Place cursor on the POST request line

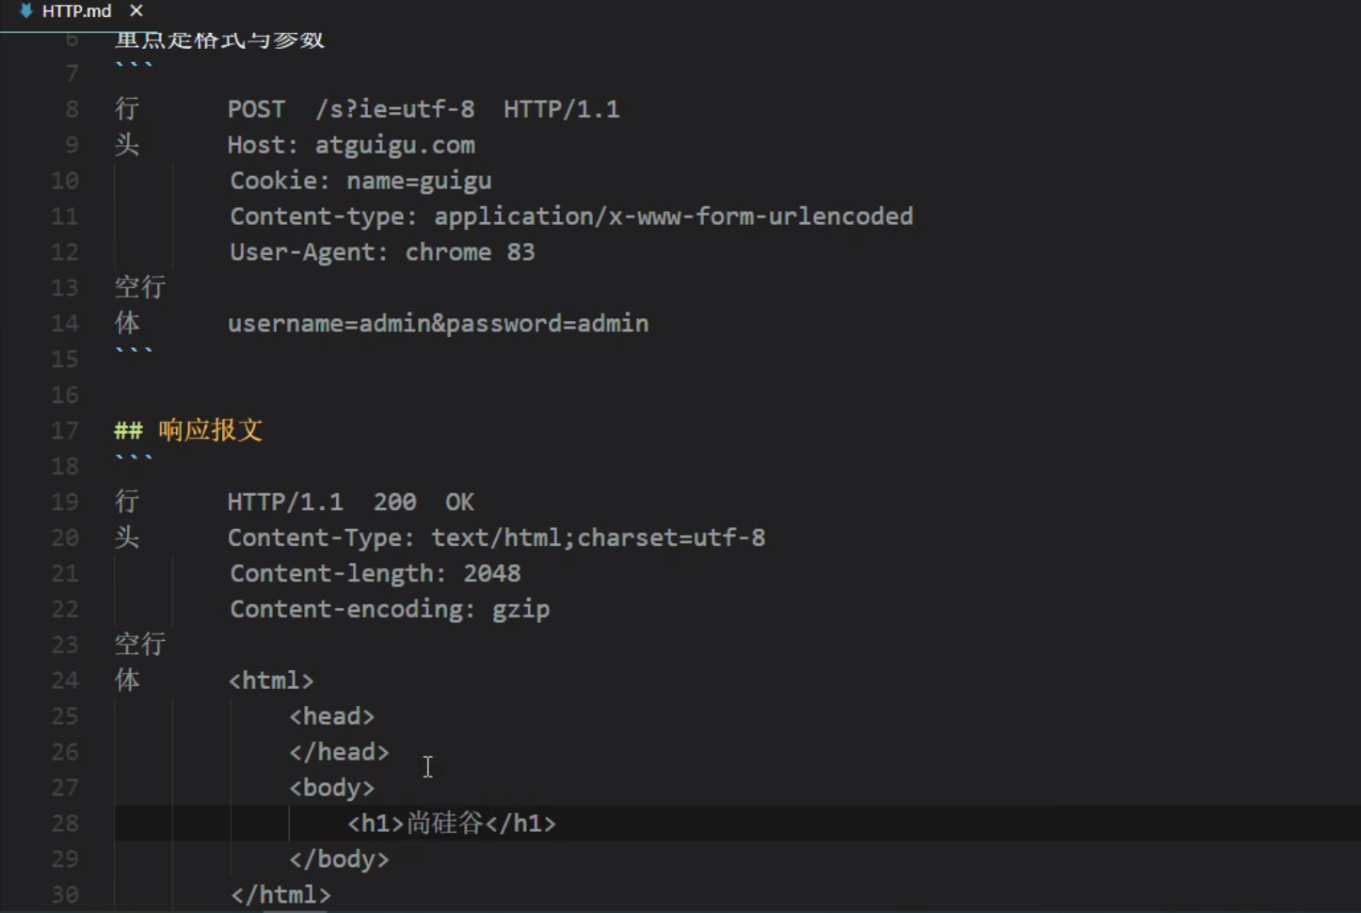[423, 109]
